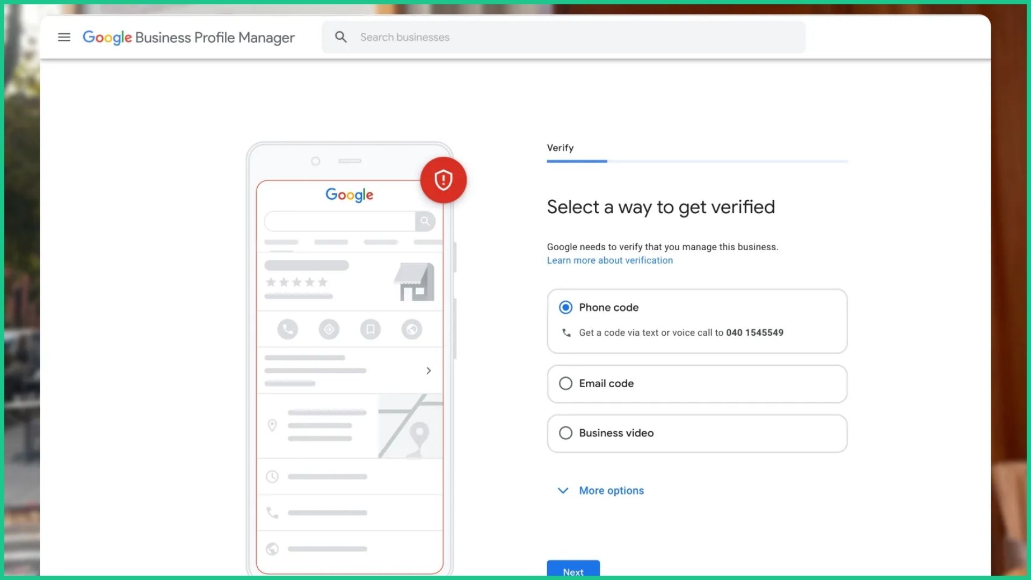Click phone number 040 1545549 text
Image resolution: width=1031 pixels, height=580 pixels.
pyautogui.click(x=754, y=333)
